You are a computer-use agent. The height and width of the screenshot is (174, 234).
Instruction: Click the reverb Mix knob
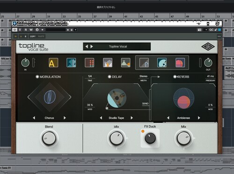(183, 138)
